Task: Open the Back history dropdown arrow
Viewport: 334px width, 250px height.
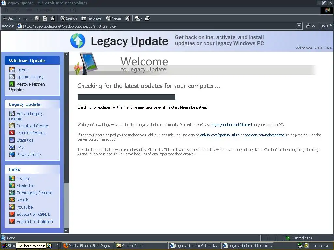Action: pyautogui.click(x=19, y=18)
